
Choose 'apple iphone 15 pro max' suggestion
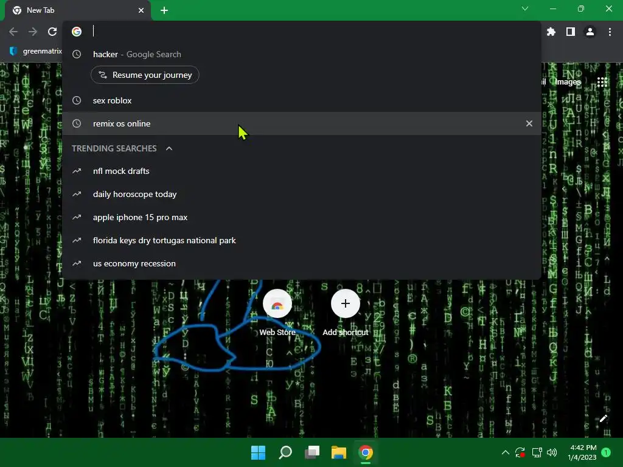point(302,217)
